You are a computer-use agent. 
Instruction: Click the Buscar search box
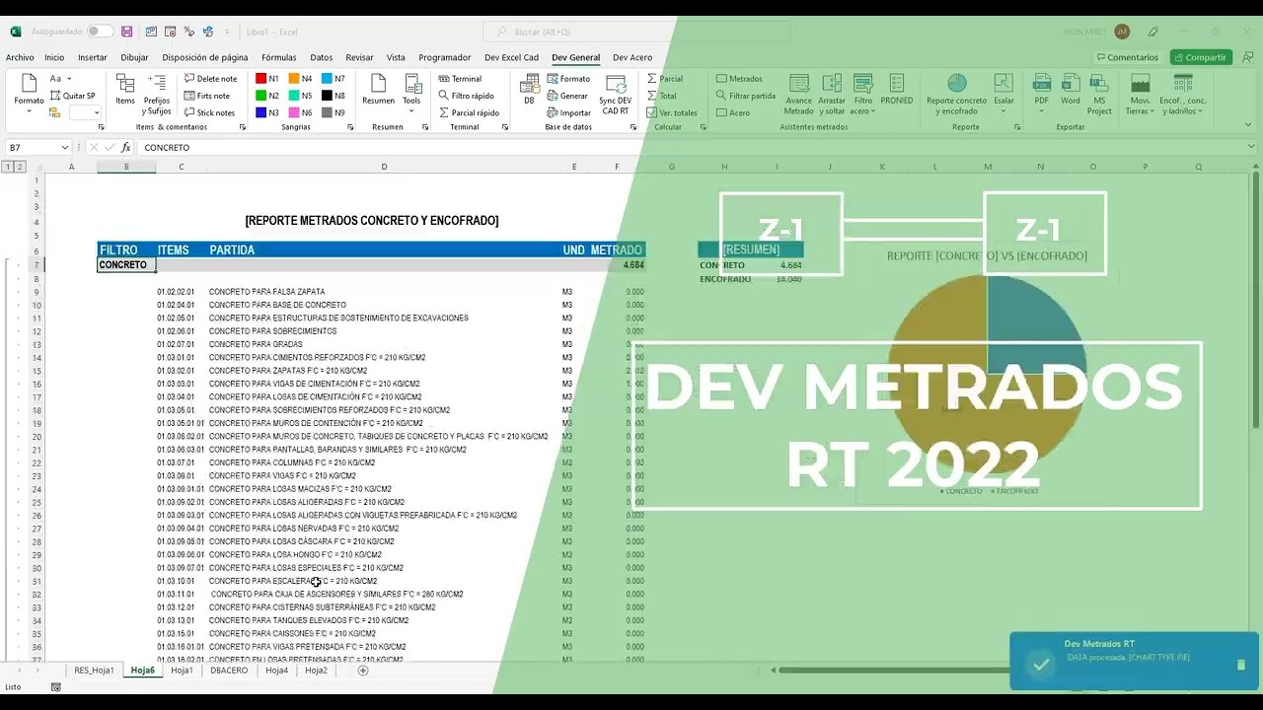click(635, 32)
